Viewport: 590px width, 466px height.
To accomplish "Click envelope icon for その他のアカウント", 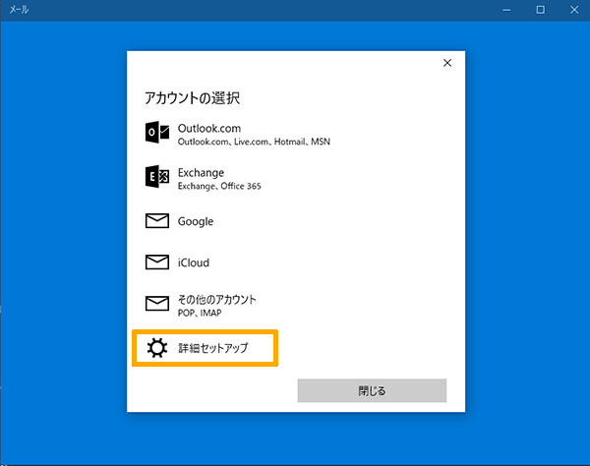I will pos(157,303).
